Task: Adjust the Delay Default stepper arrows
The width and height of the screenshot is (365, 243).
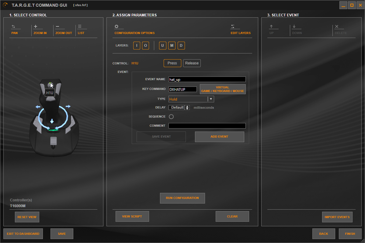Action: click(187, 108)
